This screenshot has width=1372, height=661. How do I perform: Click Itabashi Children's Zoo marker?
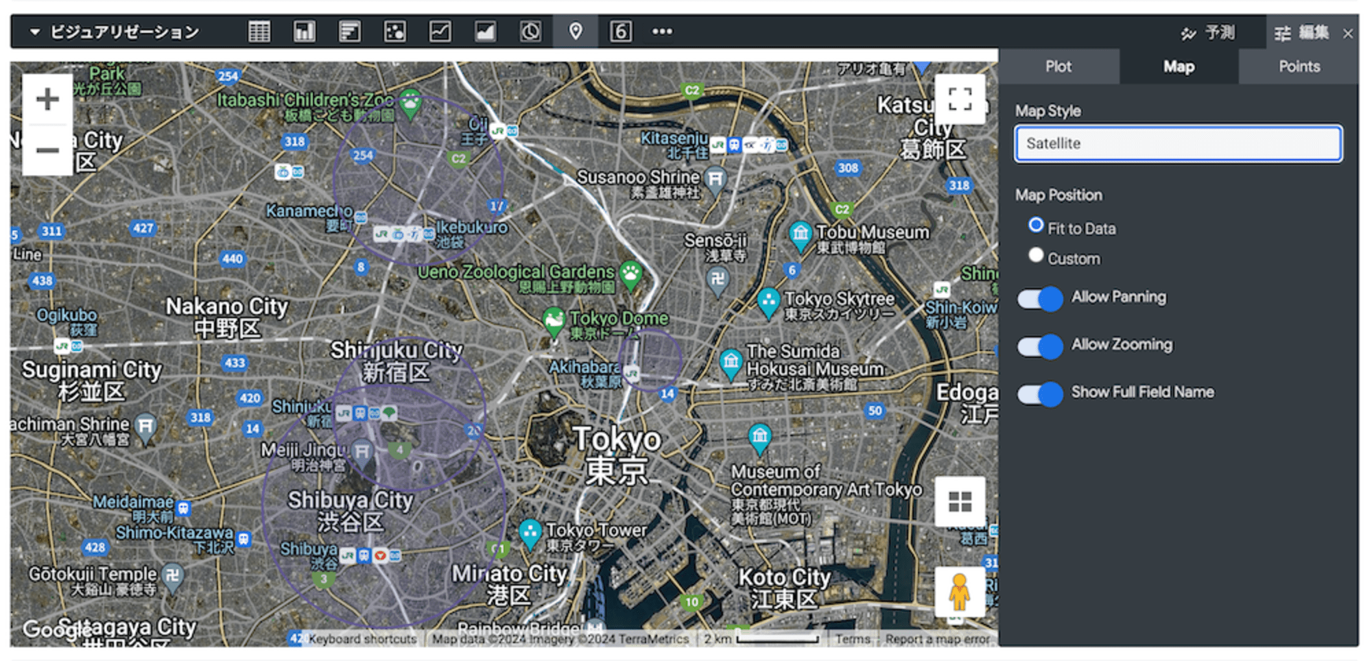click(410, 104)
